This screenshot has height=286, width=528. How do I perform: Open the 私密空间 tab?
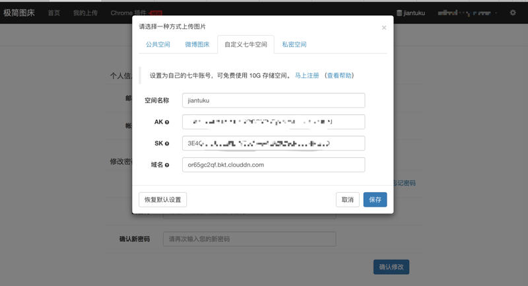coord(294,44)
